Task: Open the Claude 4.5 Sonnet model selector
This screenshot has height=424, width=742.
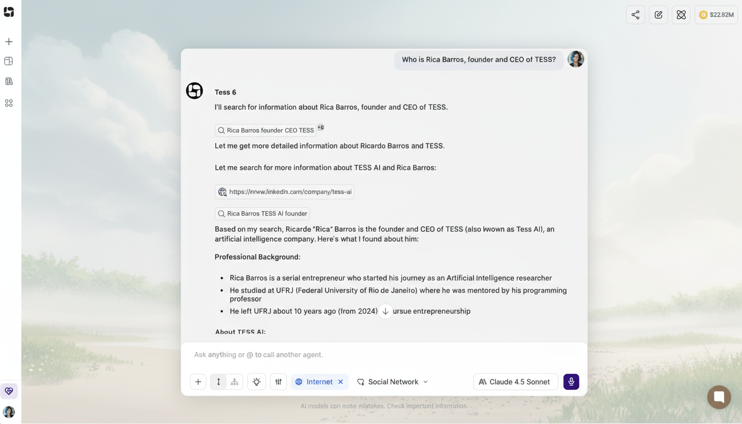Action: click(x=515, y=381)
